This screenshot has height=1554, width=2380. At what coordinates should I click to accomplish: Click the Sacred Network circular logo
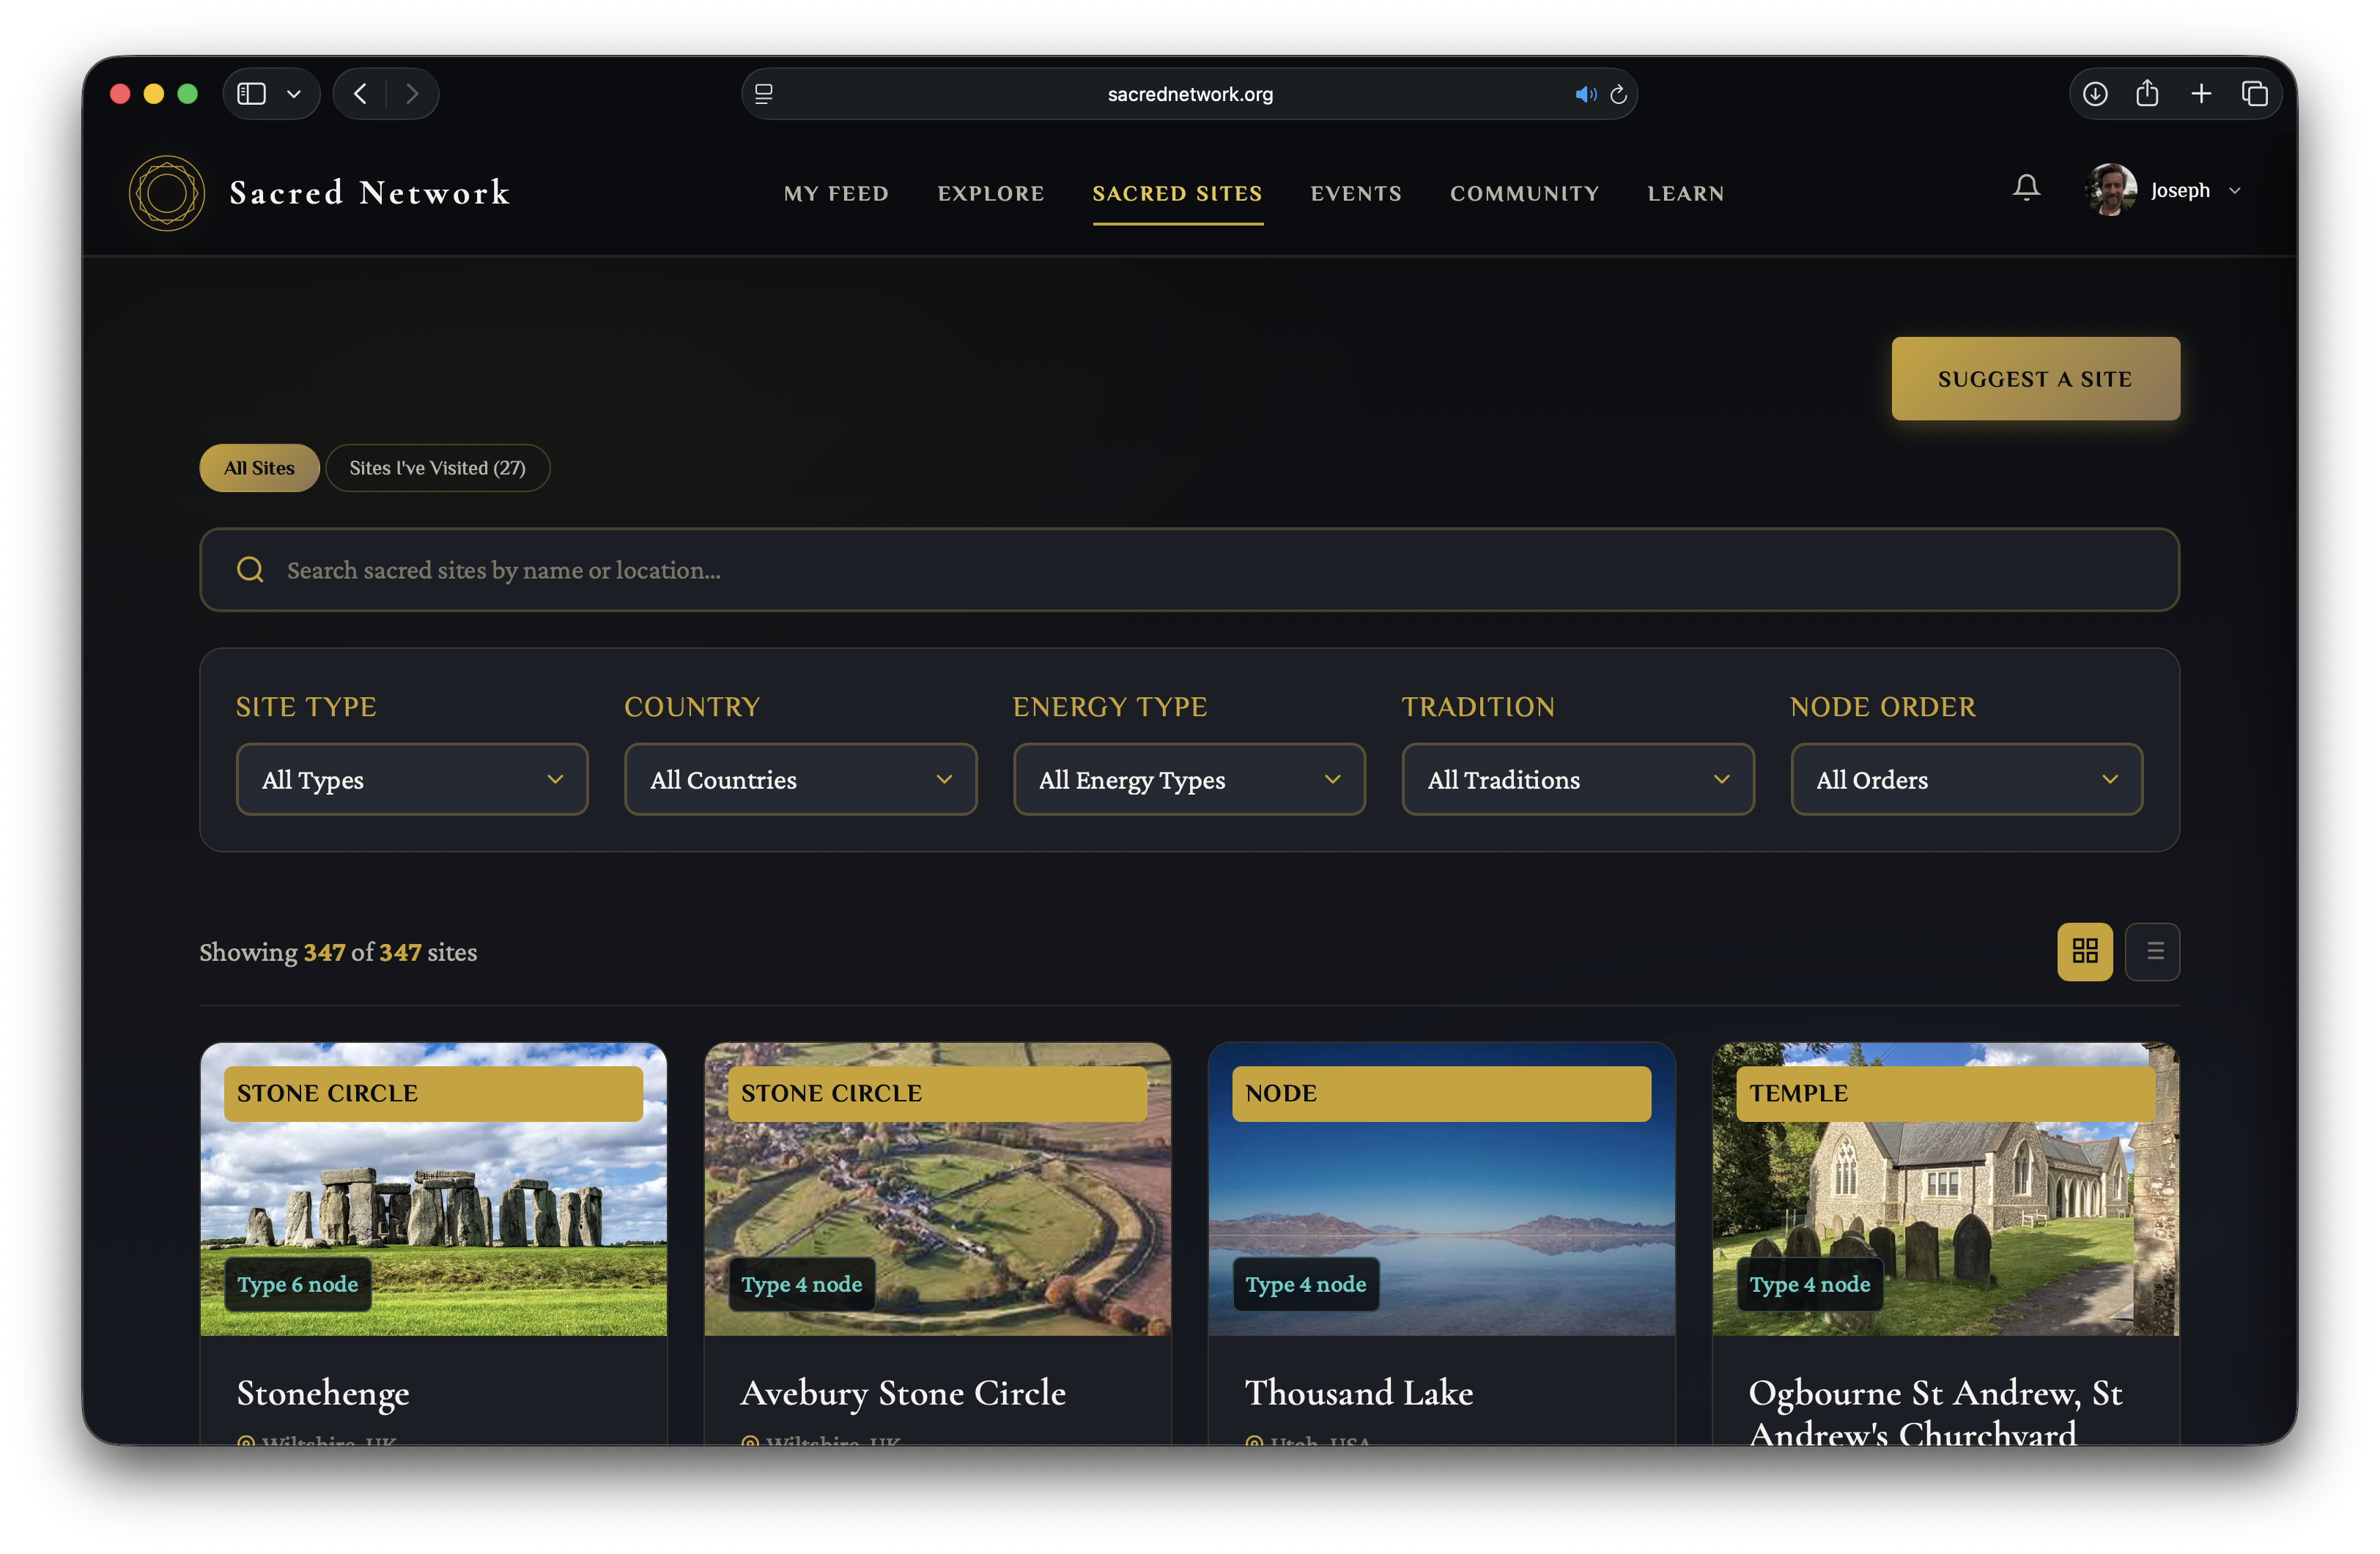coord(167,193)
